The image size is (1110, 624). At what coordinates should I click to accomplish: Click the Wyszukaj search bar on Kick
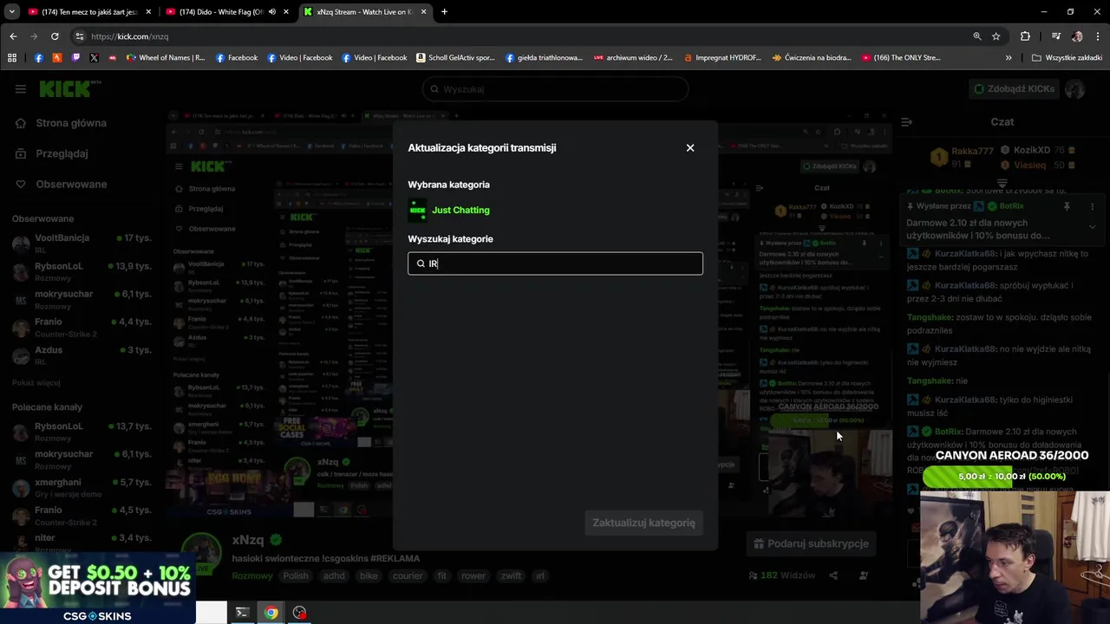pyautogui.click(x=555, y=89)
